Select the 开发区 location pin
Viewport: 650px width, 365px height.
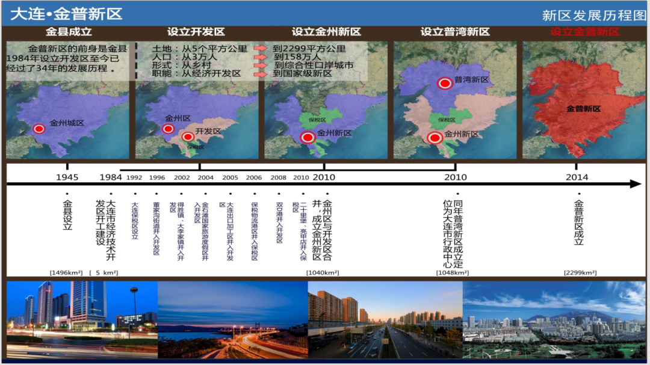pos(187,136)
